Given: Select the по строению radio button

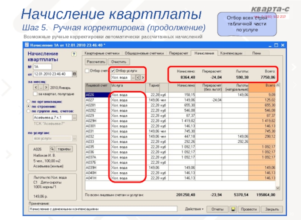Looking at the screenshot, I should [x=29, y=106].
